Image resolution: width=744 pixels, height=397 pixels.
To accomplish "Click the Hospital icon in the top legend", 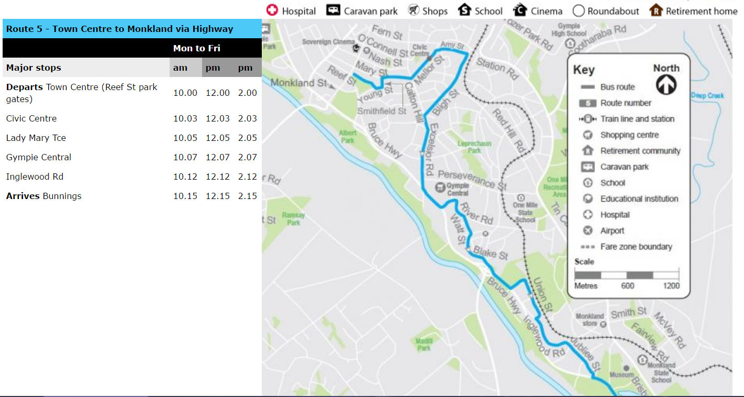I will click(272, 10).
